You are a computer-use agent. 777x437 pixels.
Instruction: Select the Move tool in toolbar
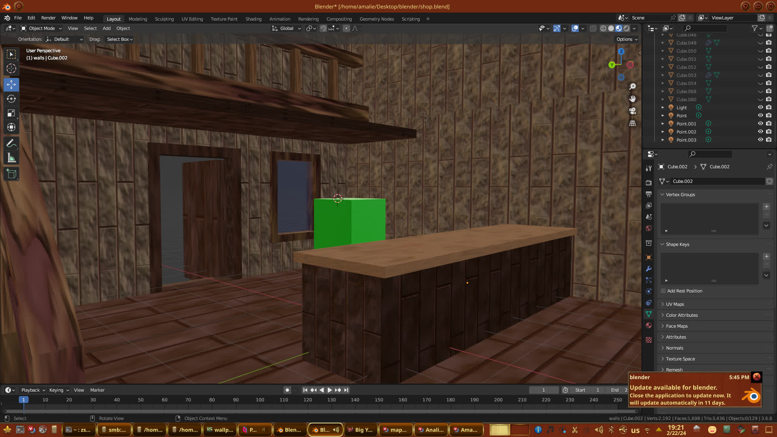[11, 85]
